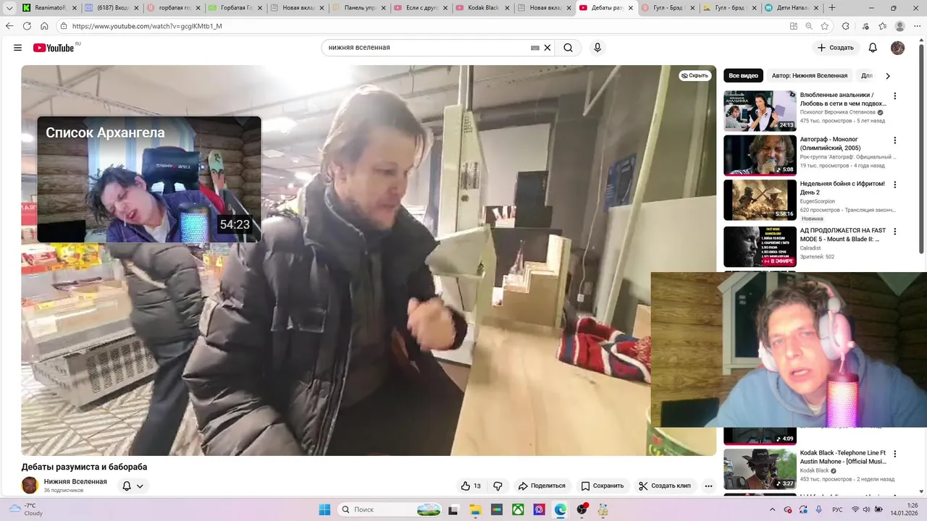Open the tab list dropdown in Edge
This screenshot has height=521, width=927.
click(9, 8)
